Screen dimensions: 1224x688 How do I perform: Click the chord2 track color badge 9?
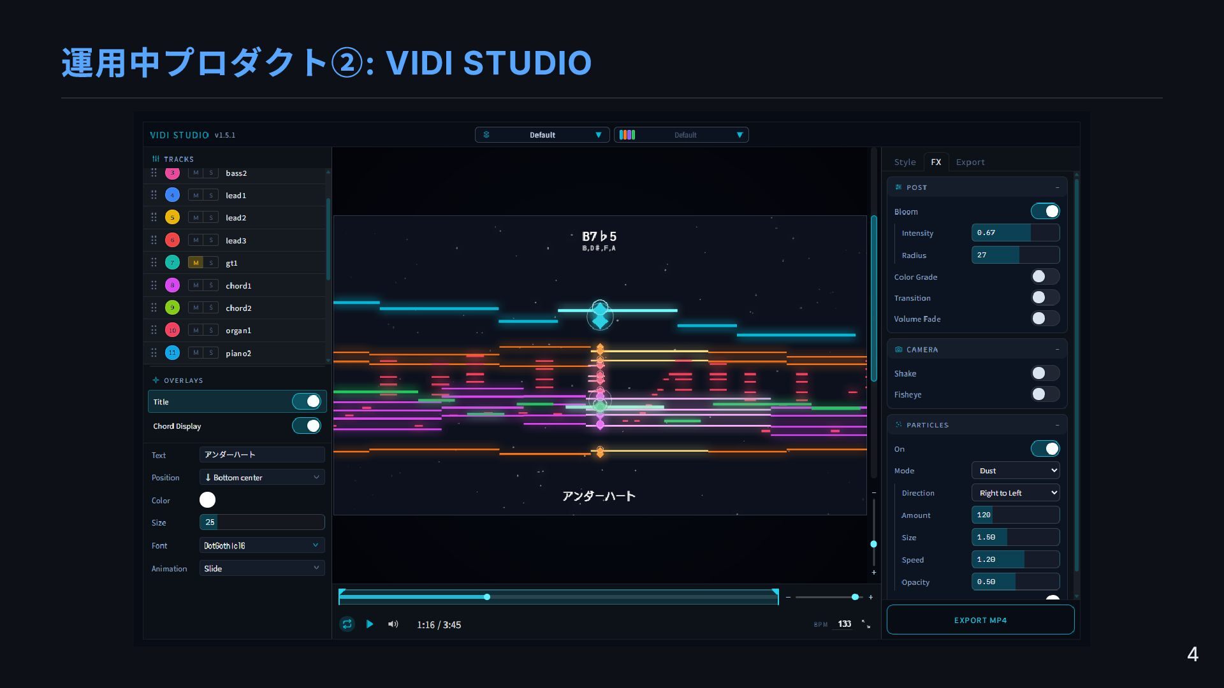tap(172, 308)
